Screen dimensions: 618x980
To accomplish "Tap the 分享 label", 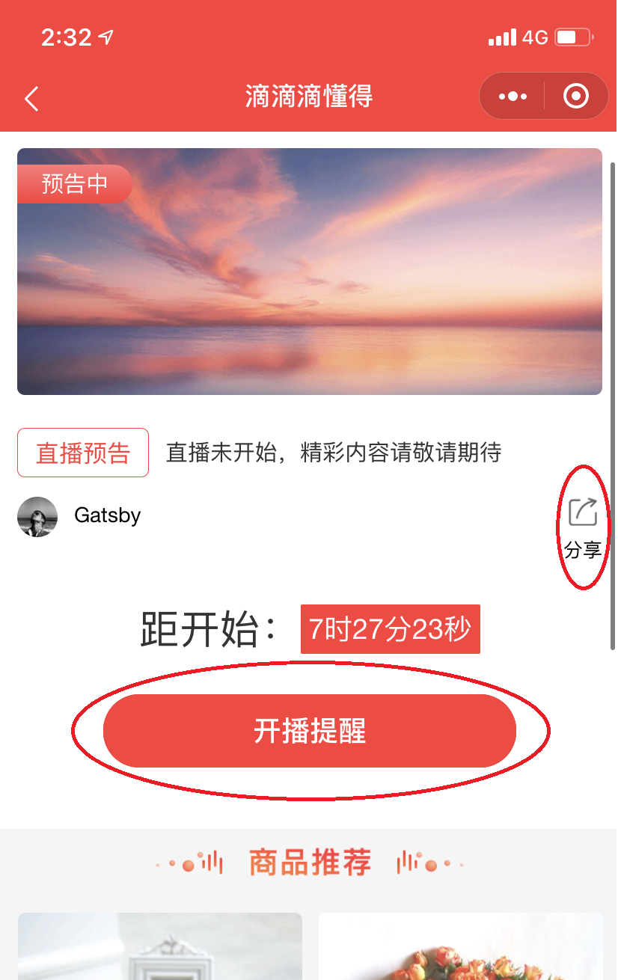I will point(583,550).
